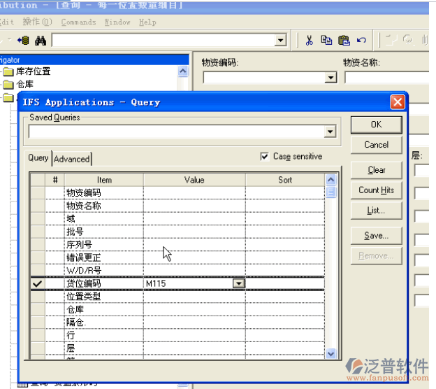Click the List... button
The height and width of the screenshot is (389, 436).
coord(376,211)
